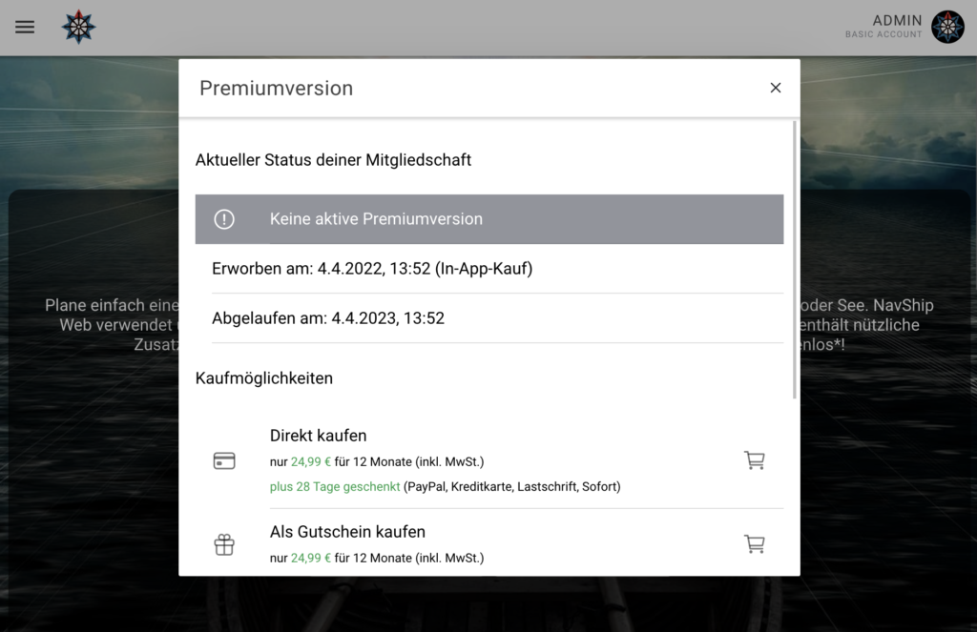Click the credit card icon beside Direkt kaufen
The image size is (977, 632).
(x=223, y=459)
